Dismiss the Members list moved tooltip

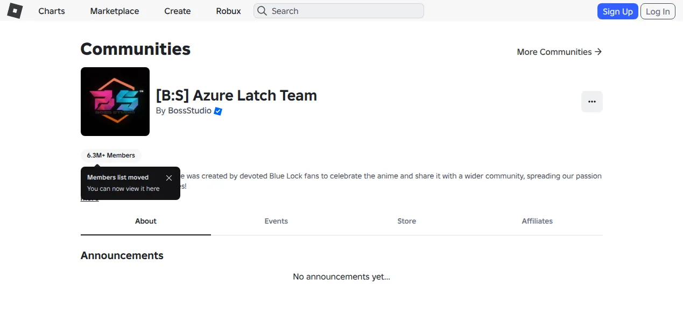[x=169, y=178]
